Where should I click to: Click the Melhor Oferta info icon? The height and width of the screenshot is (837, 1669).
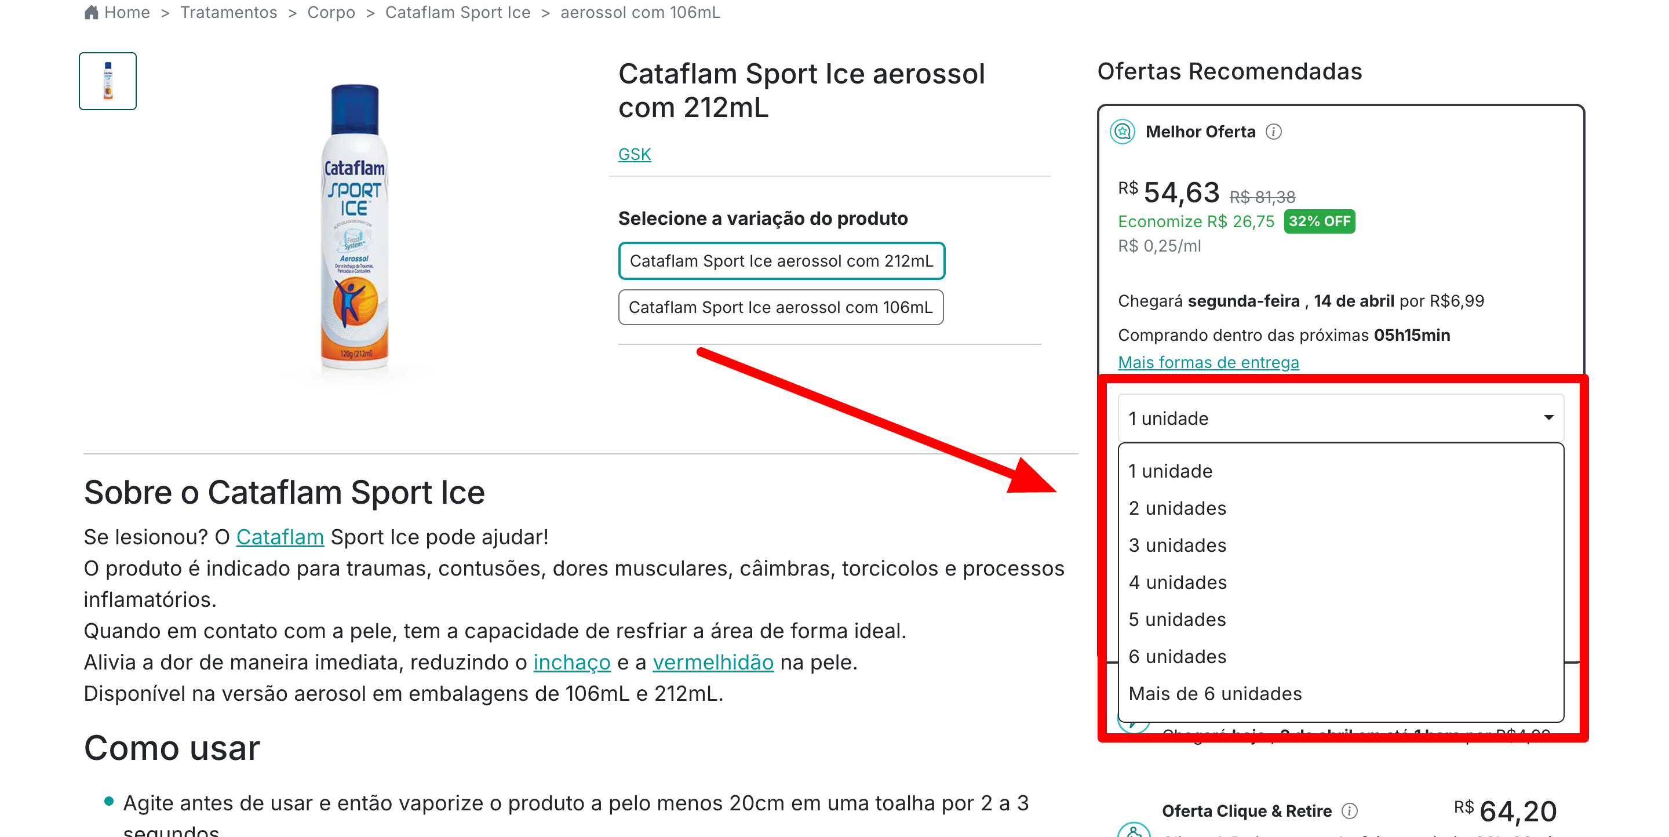pos(1273,132)
